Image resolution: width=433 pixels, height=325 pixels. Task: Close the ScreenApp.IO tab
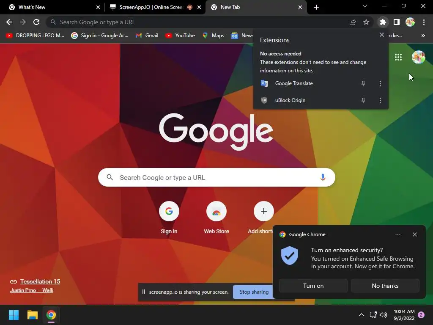199,7
